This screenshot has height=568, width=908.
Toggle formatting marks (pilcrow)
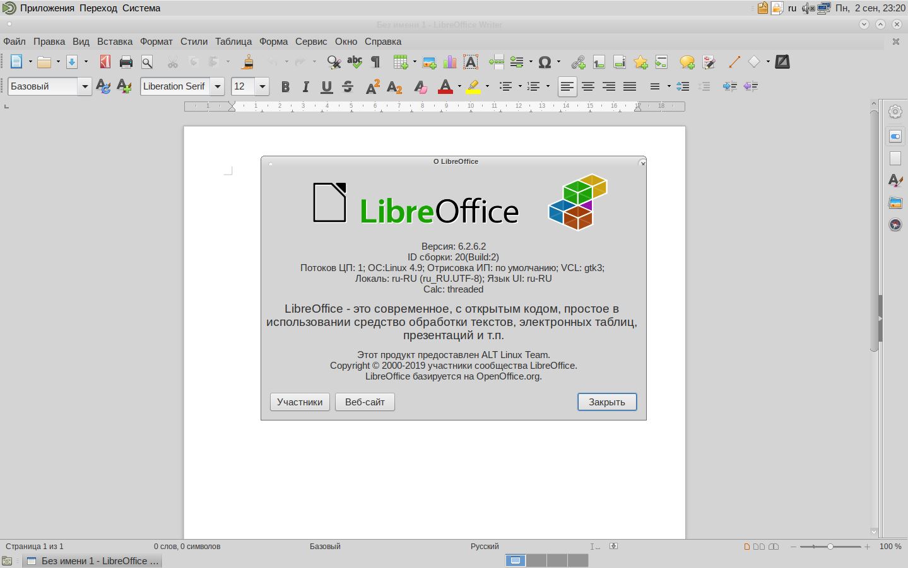click(x=375, y=62)
